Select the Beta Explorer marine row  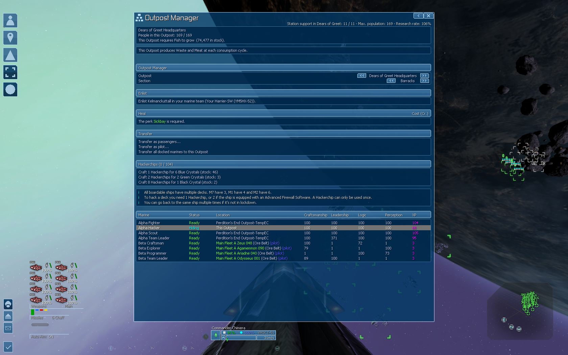(x=283, y=248)
